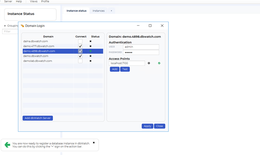Enable Connect checkbox for demolab.dbwatch.com
Image resolution: width=260 pixels, height=155 pixels.
tap(80, 61)
